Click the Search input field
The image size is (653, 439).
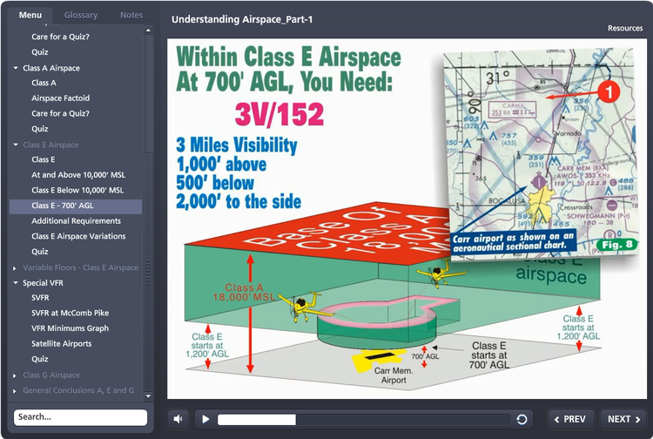[80, 417]
